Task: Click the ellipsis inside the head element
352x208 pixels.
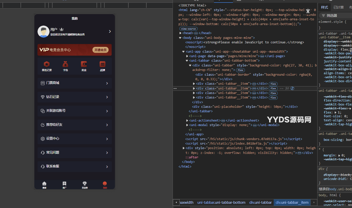Action: 196,33
